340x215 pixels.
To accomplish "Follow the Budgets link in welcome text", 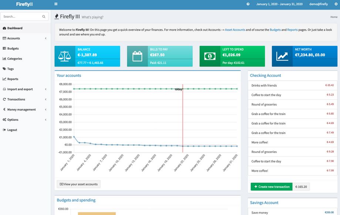I will click(275, 30).
